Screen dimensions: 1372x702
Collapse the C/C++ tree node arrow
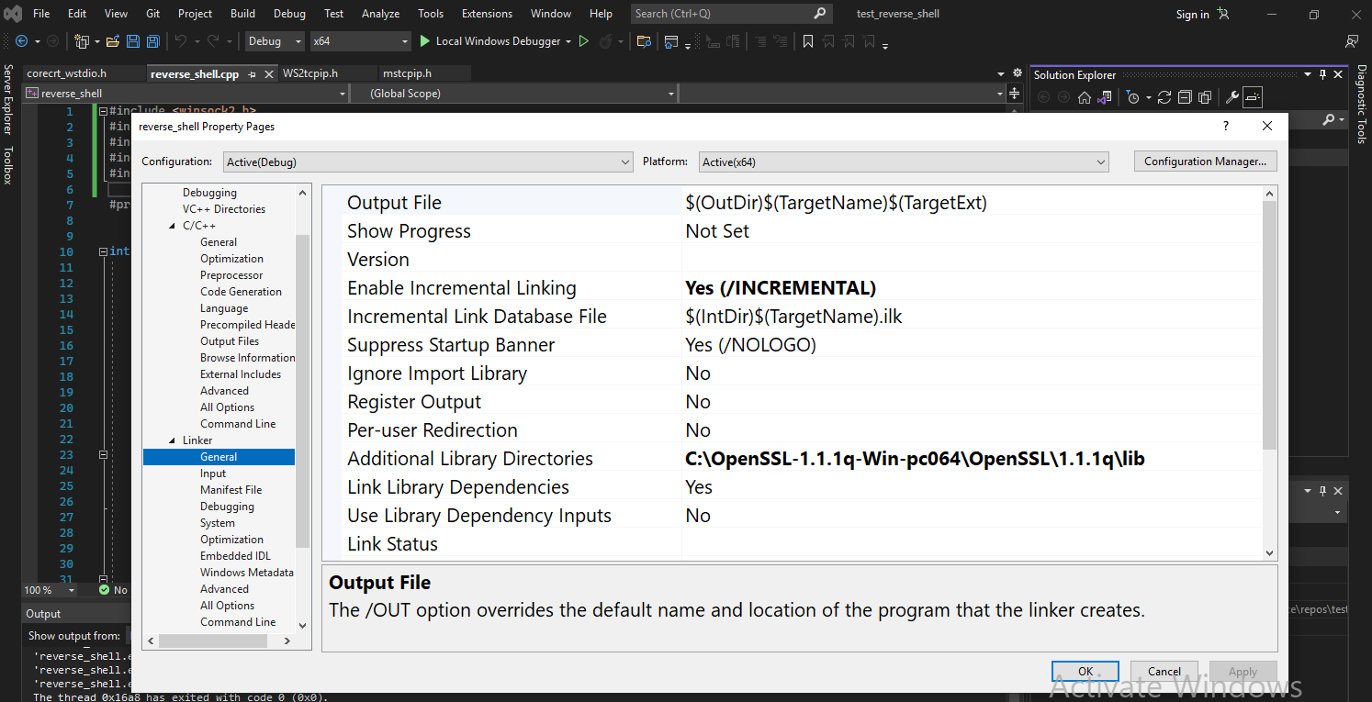[173, 226]
